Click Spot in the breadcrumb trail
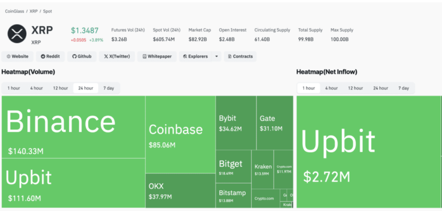This screenshot has width=442, height=211. point(47,11)
